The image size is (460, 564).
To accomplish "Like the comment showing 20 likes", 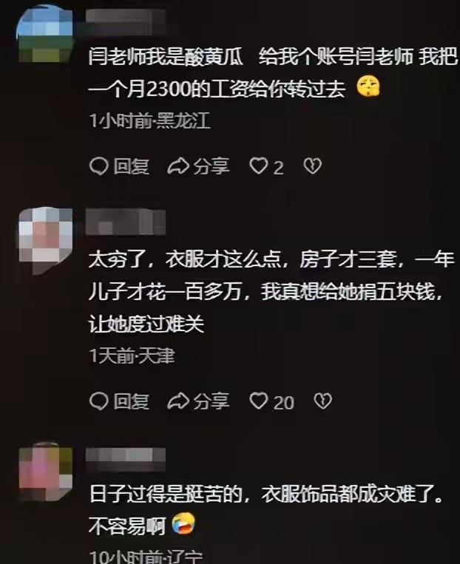I will click(259, 401).
